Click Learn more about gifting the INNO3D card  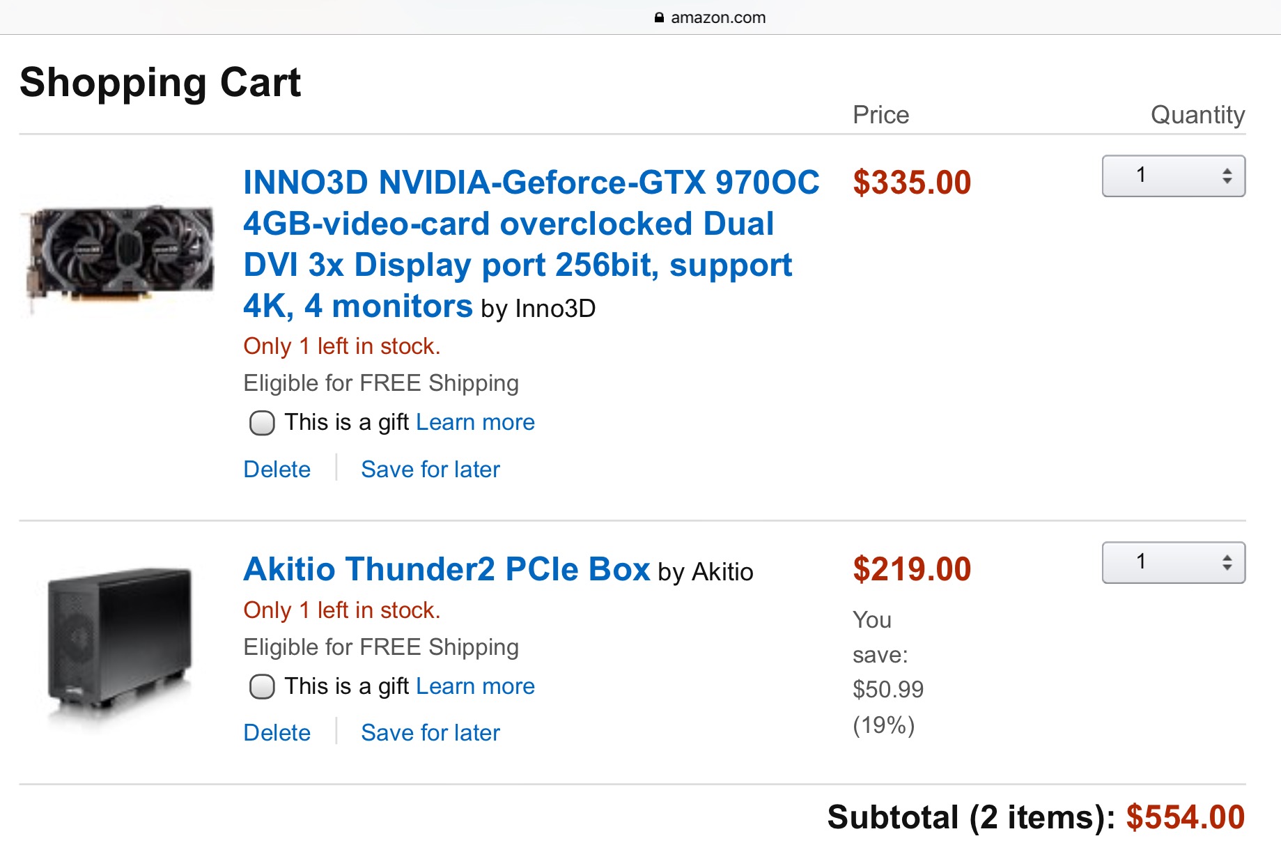click(x=475, y=422)
